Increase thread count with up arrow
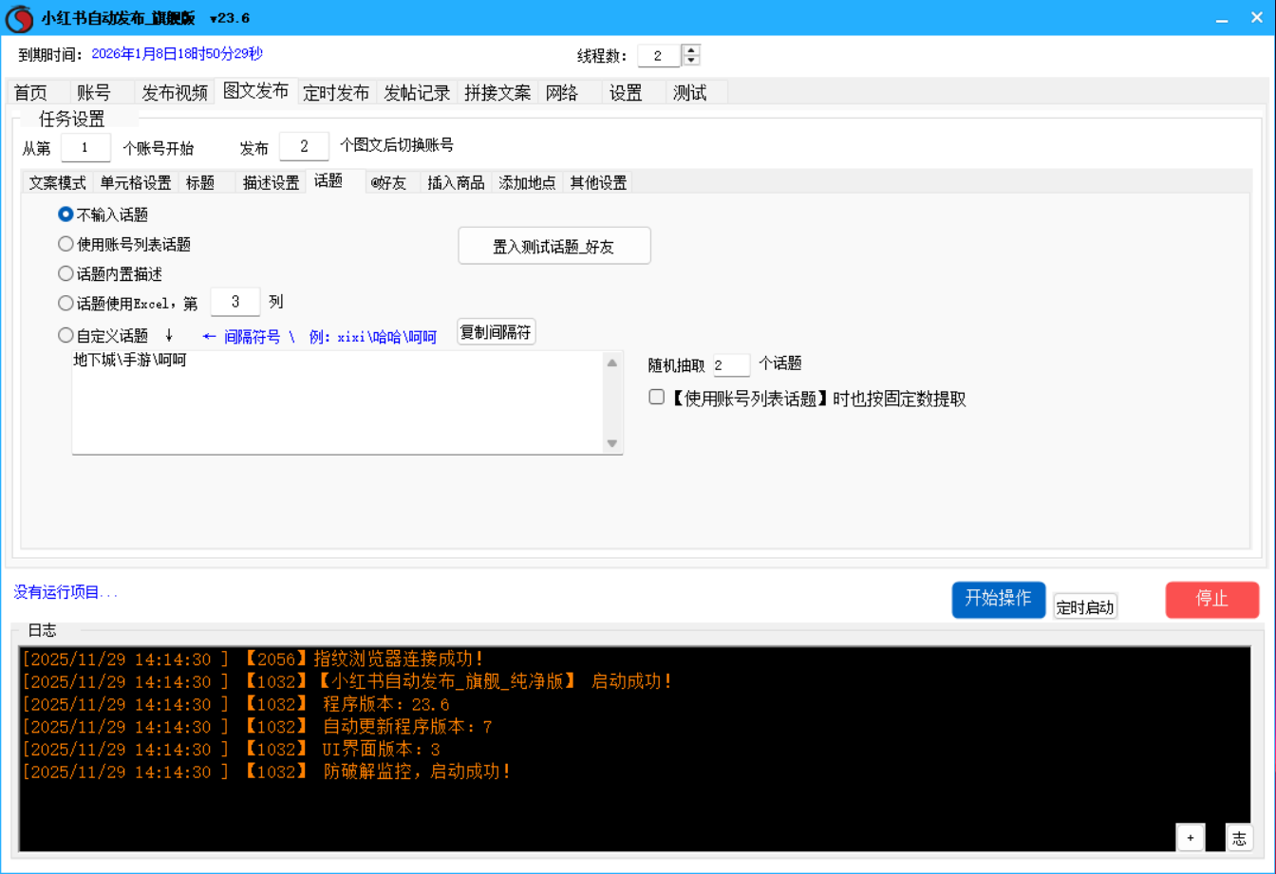 [x=692, y=50]
